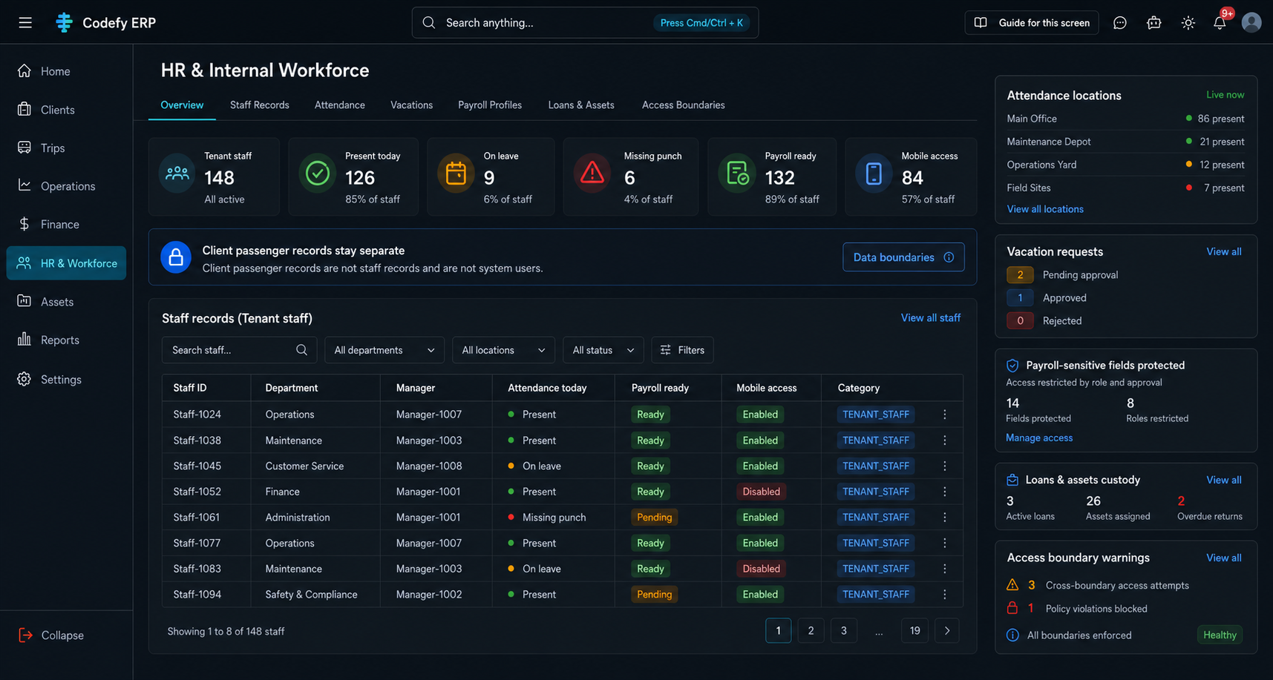Open Trips in sidebar

point(66,148)
